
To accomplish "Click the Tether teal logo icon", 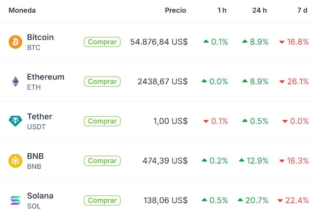I will point(15,121).
